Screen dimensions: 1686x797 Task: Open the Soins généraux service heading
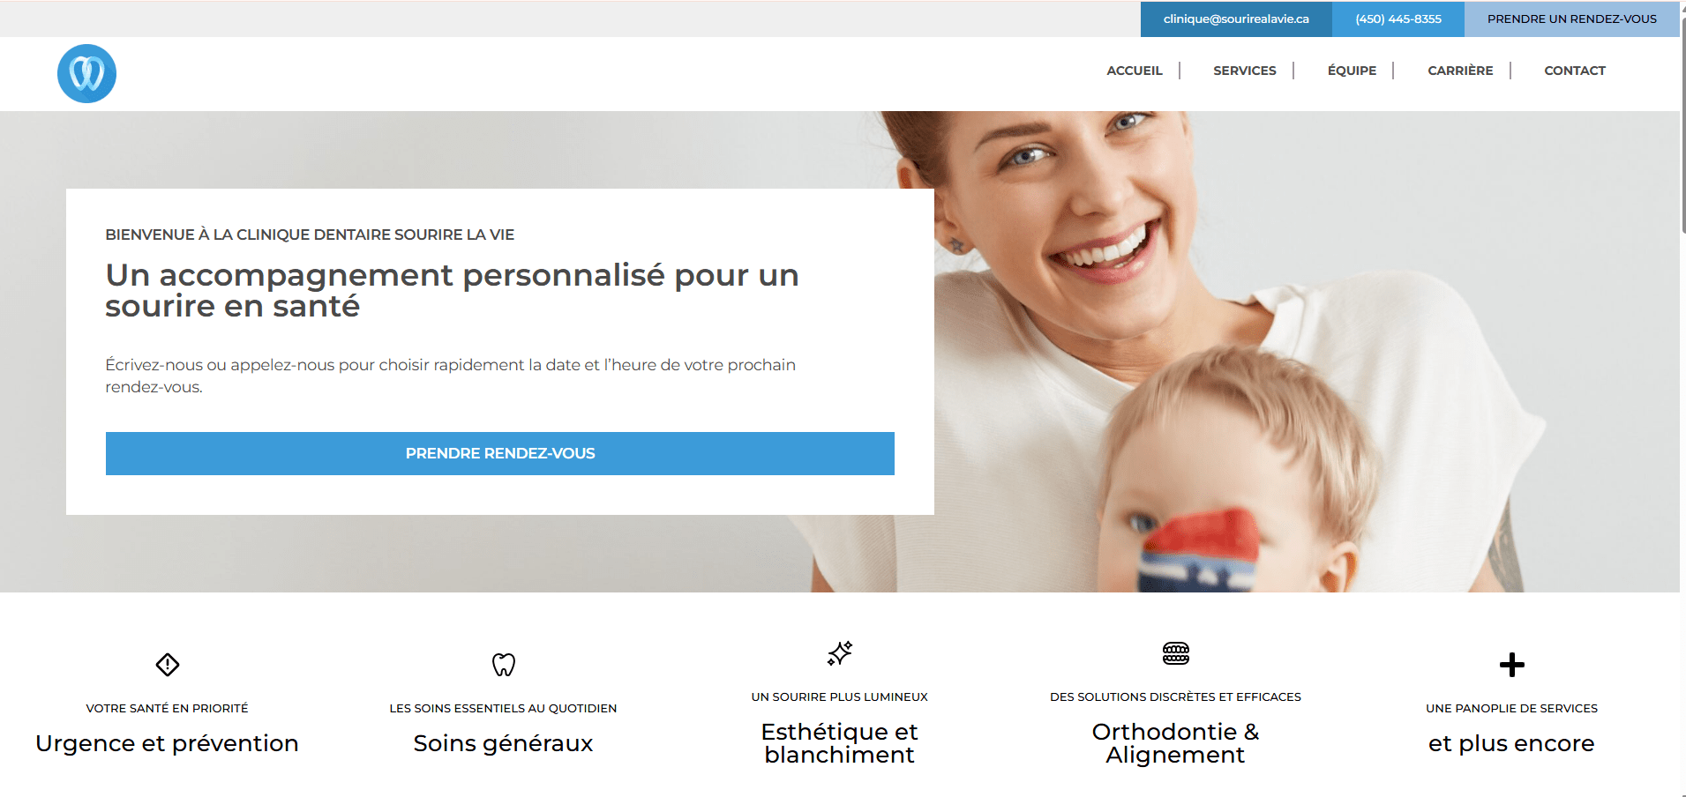coord(503,743)
